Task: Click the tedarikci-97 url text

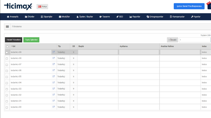Action: pos(16,64)
